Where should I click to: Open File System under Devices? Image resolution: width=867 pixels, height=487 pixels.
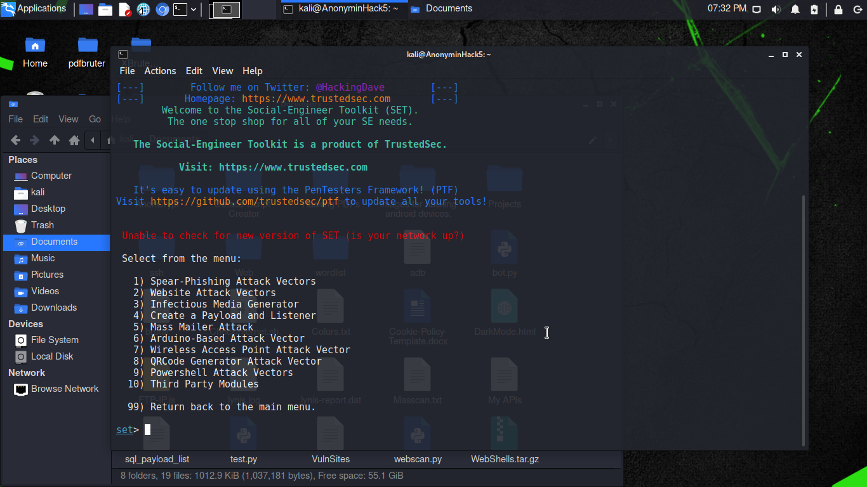point(56,340)
